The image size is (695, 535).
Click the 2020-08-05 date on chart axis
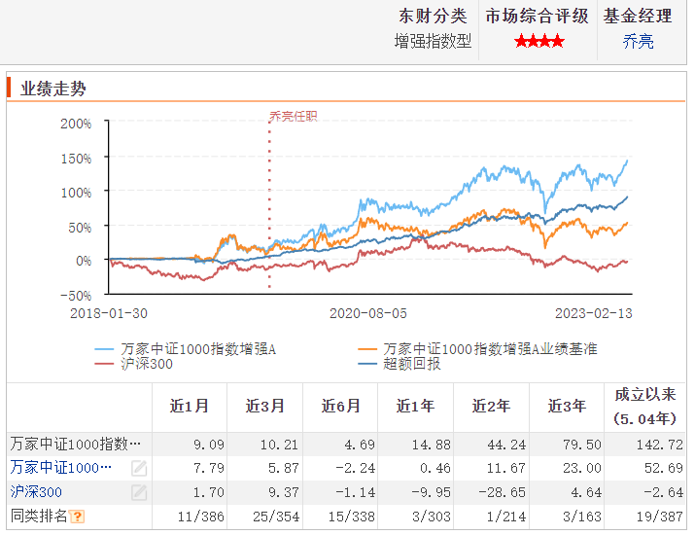click(367, 313)
